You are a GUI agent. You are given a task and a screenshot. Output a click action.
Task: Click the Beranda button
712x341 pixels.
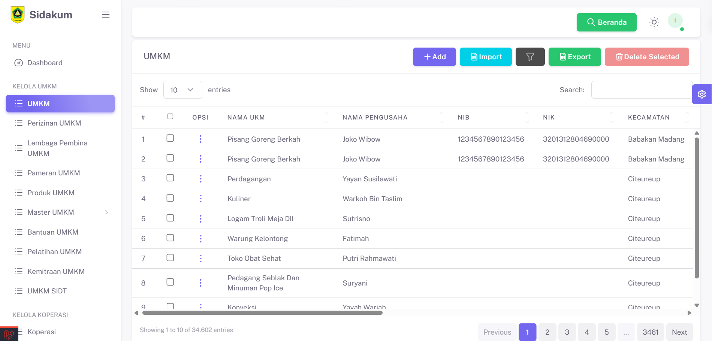(x=606, y=22)
